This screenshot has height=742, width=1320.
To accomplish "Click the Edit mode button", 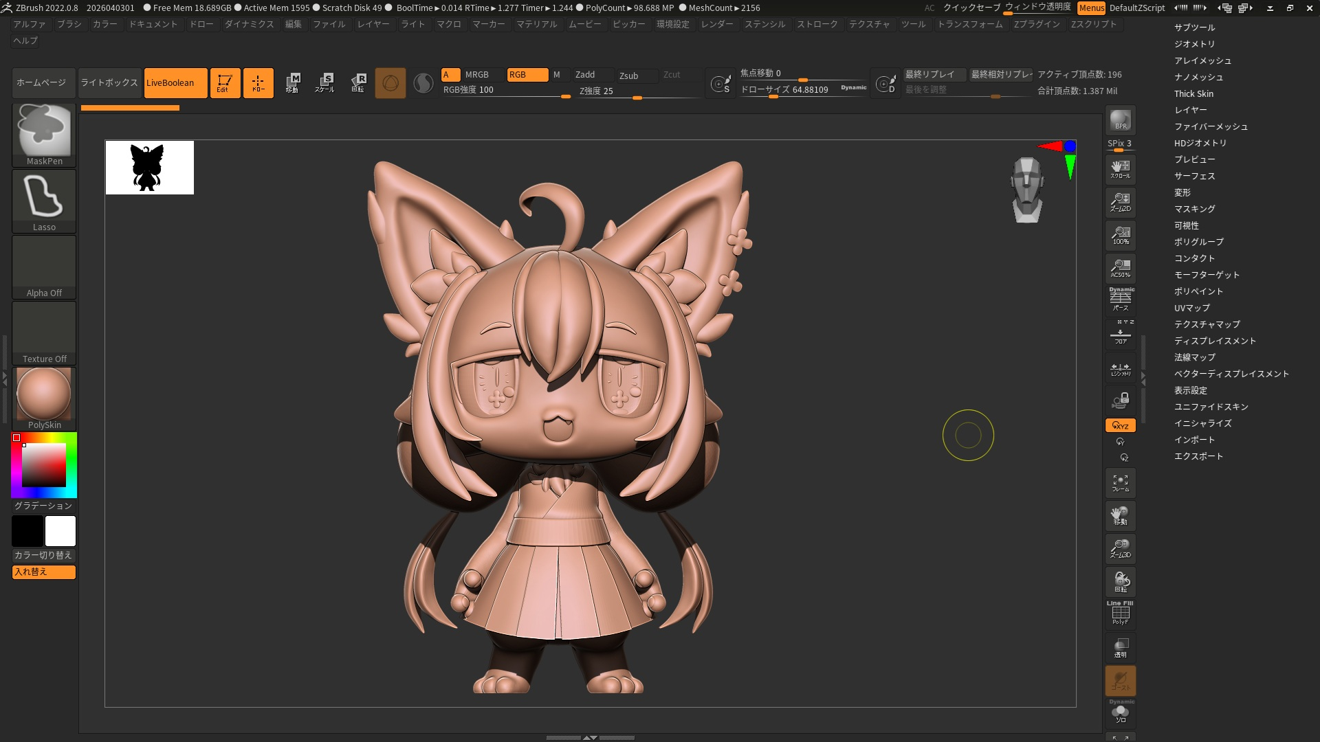I will tap(224, 82).
